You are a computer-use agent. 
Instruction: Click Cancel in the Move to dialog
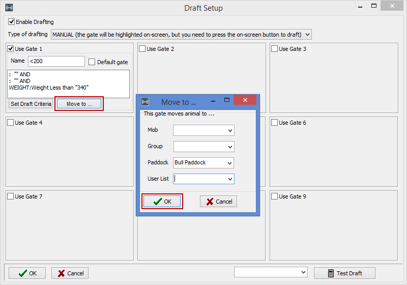pyautogui.click(x=218, y=202)
